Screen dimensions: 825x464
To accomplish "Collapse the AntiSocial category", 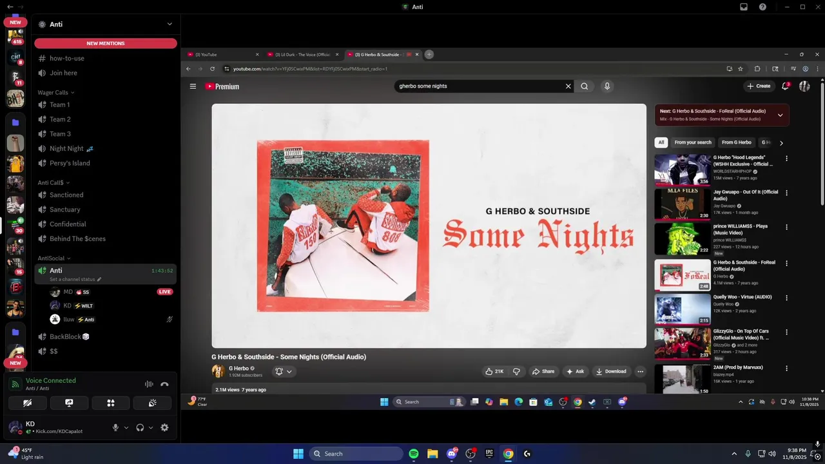I will click(x=54, y=258).
